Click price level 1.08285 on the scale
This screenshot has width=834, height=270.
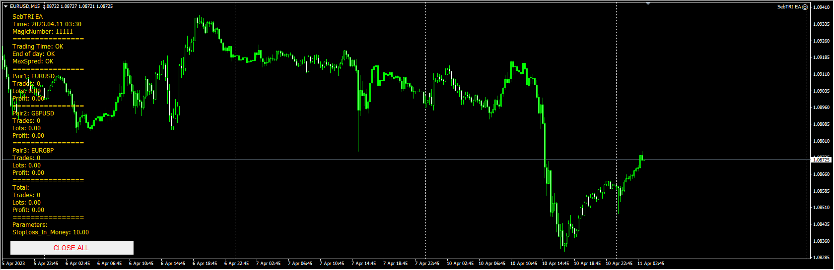(x=821, y=258)
